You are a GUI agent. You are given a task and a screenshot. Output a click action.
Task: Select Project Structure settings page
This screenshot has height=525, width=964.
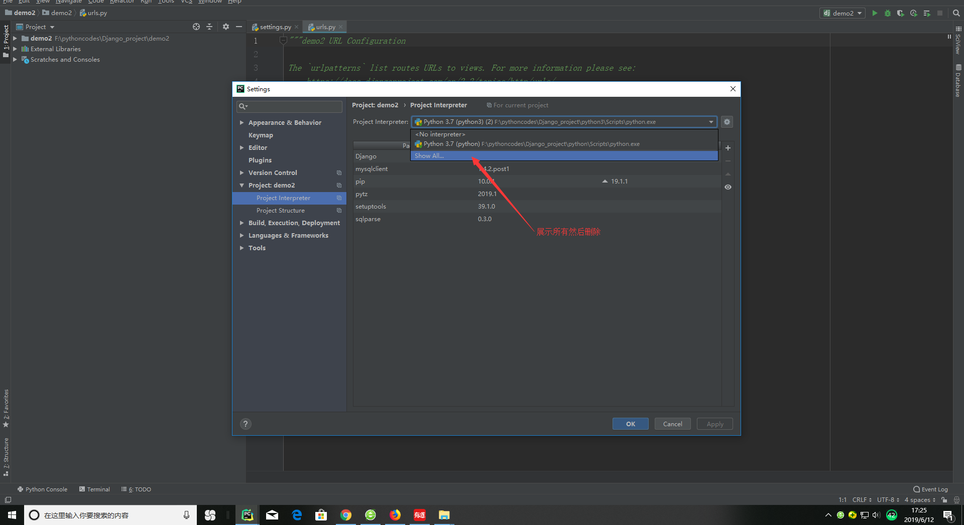tap(281, 211)
